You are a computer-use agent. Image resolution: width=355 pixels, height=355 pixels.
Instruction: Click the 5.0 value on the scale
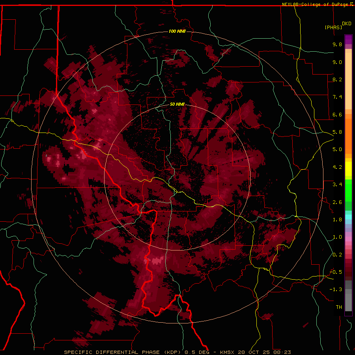[337, 149]
